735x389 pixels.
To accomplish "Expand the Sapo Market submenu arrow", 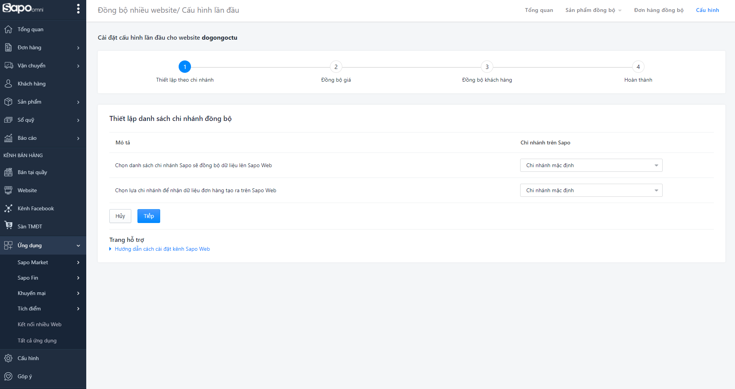I will click(78, 263).
